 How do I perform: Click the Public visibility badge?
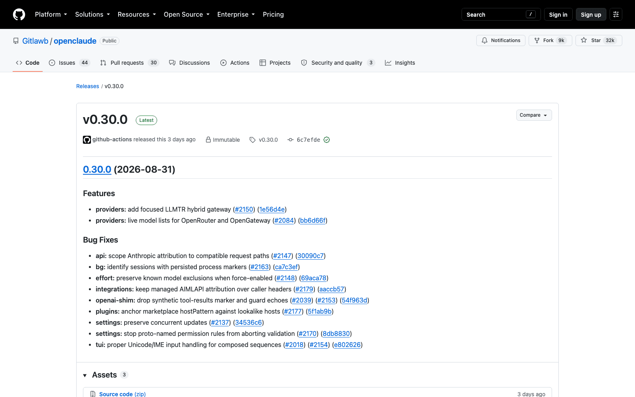coord(110,41)
